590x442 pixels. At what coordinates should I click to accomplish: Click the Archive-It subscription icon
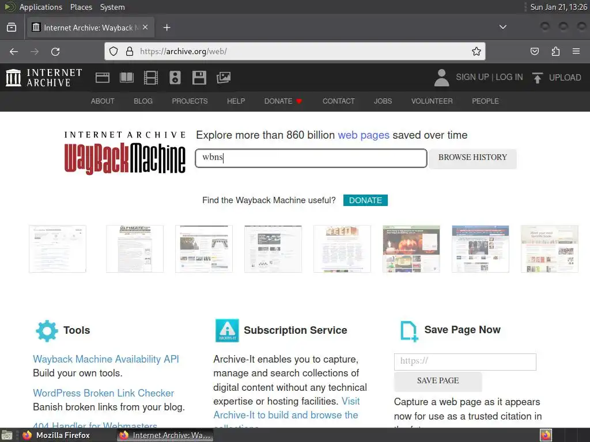(227, 330)
